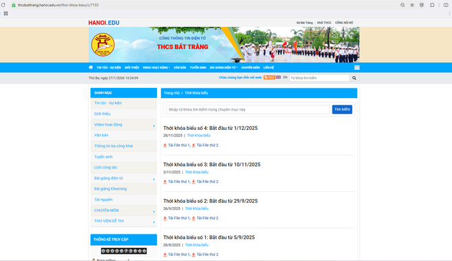The height and width of the screenshot is (261, 452).
Task: Open the apps grid icon in bookmarks bar
Action: coord(6,14)
